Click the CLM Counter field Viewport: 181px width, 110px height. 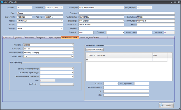click(169, 33)
